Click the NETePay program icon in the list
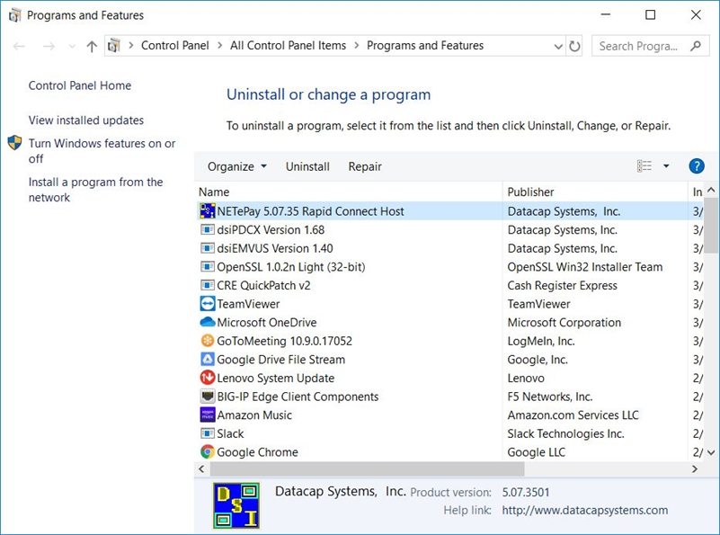Screen dimensions: 720x535 [208, 211]
